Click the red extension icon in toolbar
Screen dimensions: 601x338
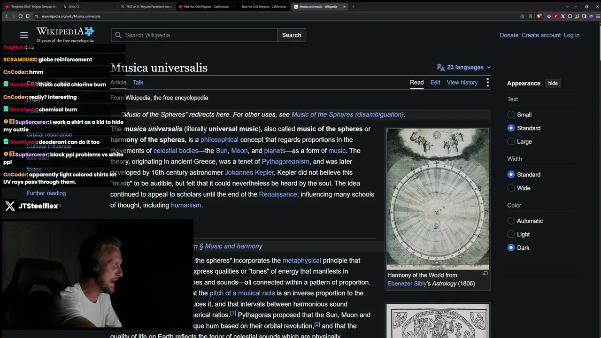click(x=556, y=16)
